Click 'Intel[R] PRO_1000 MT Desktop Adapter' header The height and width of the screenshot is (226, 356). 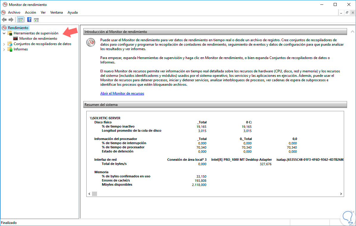[x=241, y=160]
